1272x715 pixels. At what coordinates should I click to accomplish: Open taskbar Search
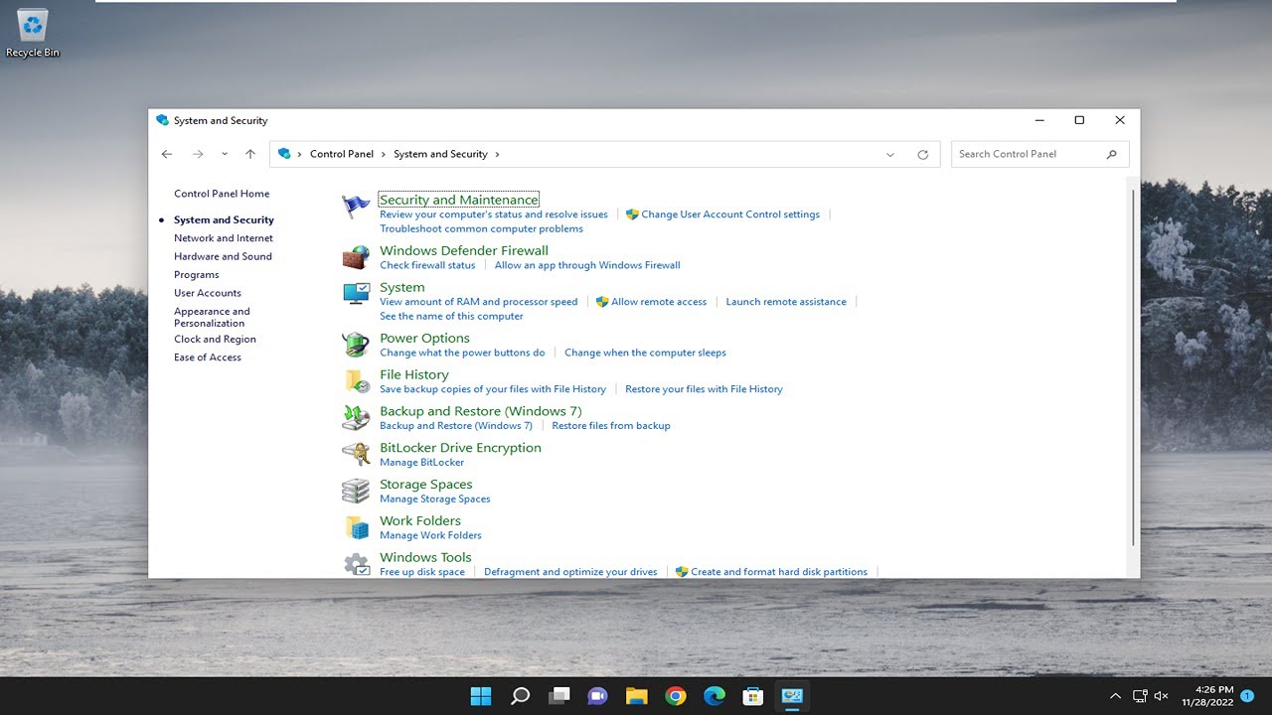pyautogui.click(x=520, y=696)
